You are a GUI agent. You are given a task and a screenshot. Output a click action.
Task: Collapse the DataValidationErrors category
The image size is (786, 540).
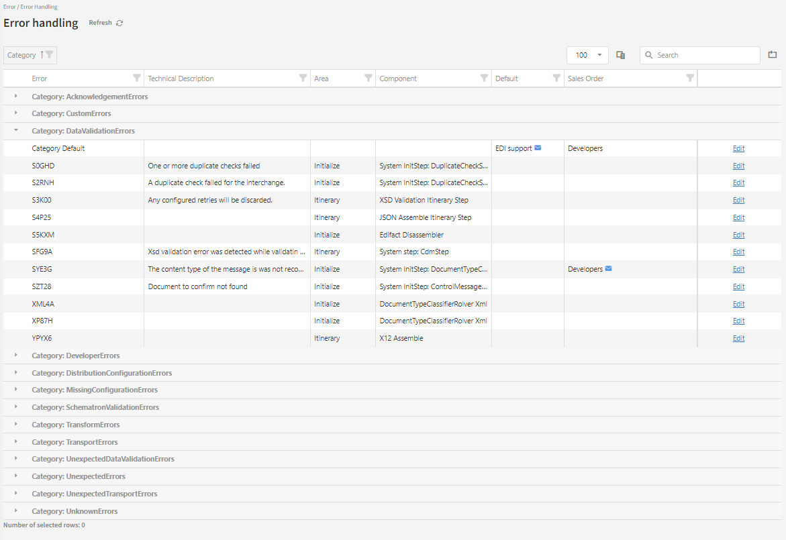pyautogui.click(x=16, y=131)
